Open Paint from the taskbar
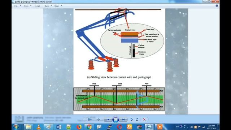 48,127
